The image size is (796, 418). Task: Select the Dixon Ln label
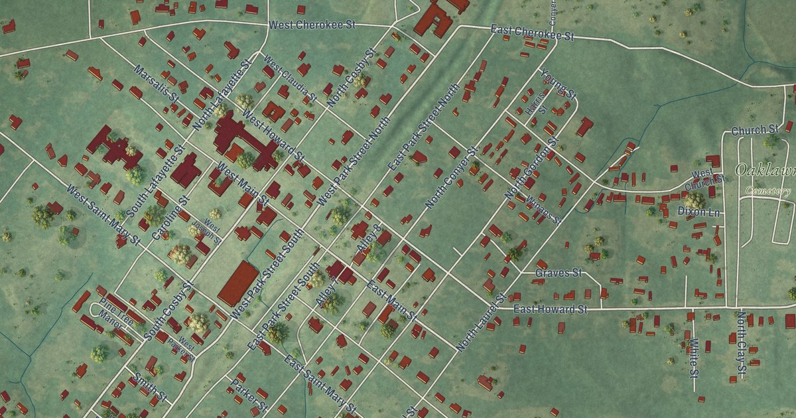(x=698, y=211)
